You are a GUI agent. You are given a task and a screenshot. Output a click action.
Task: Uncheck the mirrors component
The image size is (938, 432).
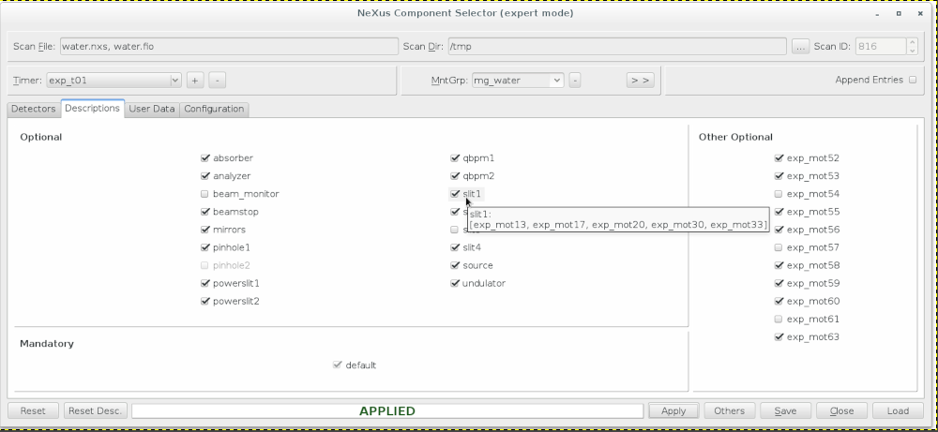[205, 230]
